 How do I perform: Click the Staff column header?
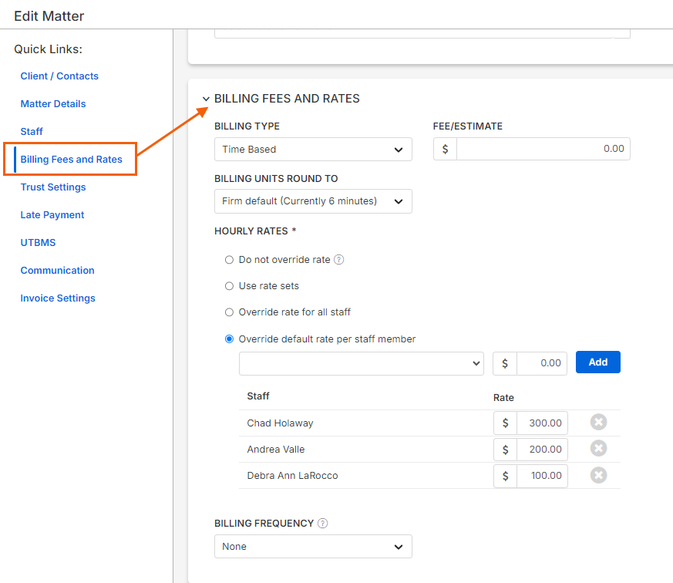point(258,396)
